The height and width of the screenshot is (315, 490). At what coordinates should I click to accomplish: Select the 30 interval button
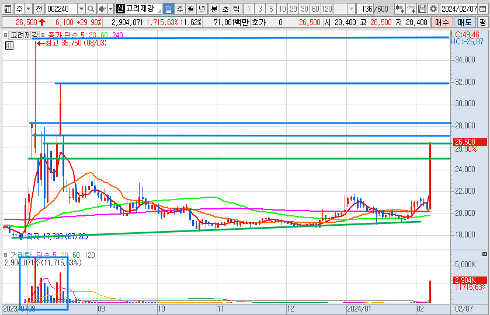305,9
